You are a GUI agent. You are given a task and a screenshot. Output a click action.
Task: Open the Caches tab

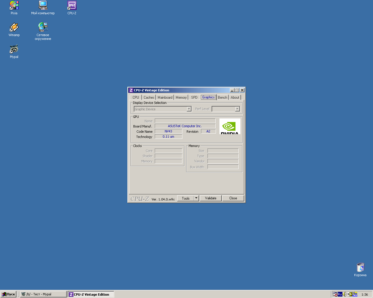[149, 97]
